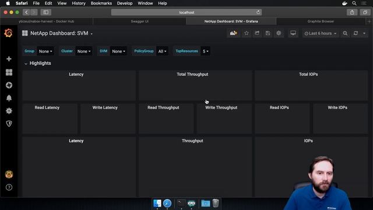
Task: Click the time range zoom out icon
Action: coord(345,33)
